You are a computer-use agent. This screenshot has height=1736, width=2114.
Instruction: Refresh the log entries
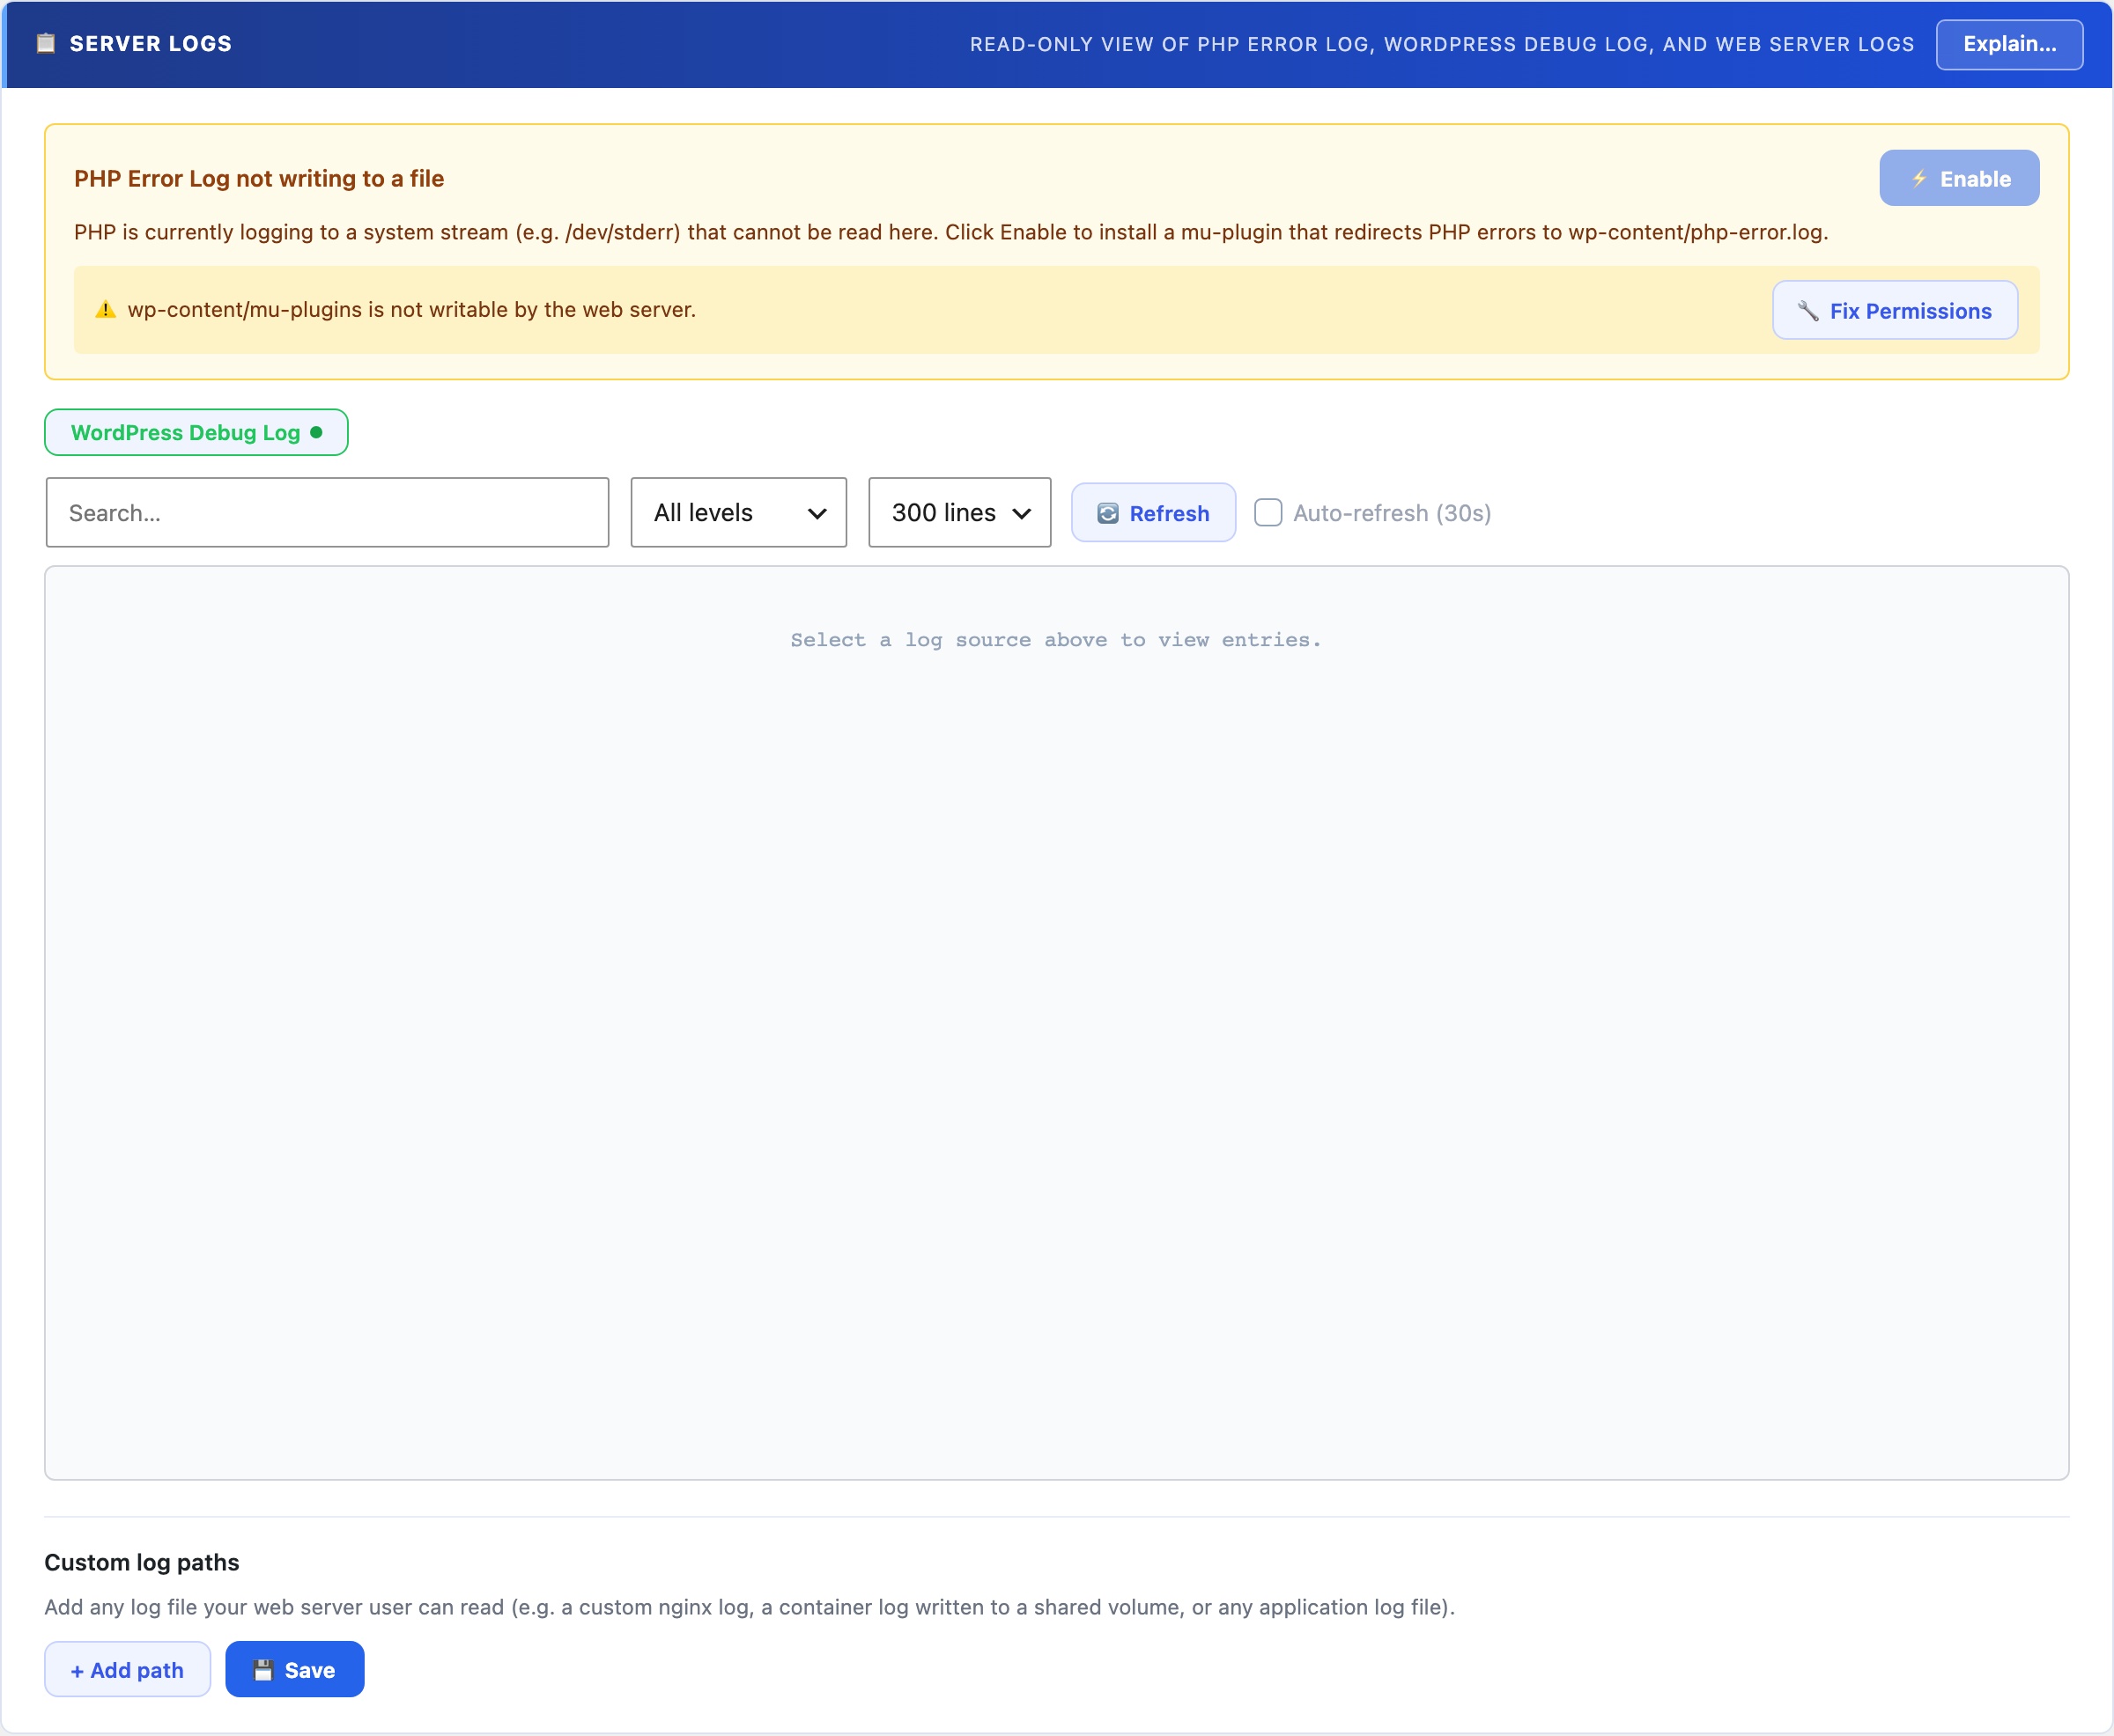pyautogui.click(x=1154, y=513)
